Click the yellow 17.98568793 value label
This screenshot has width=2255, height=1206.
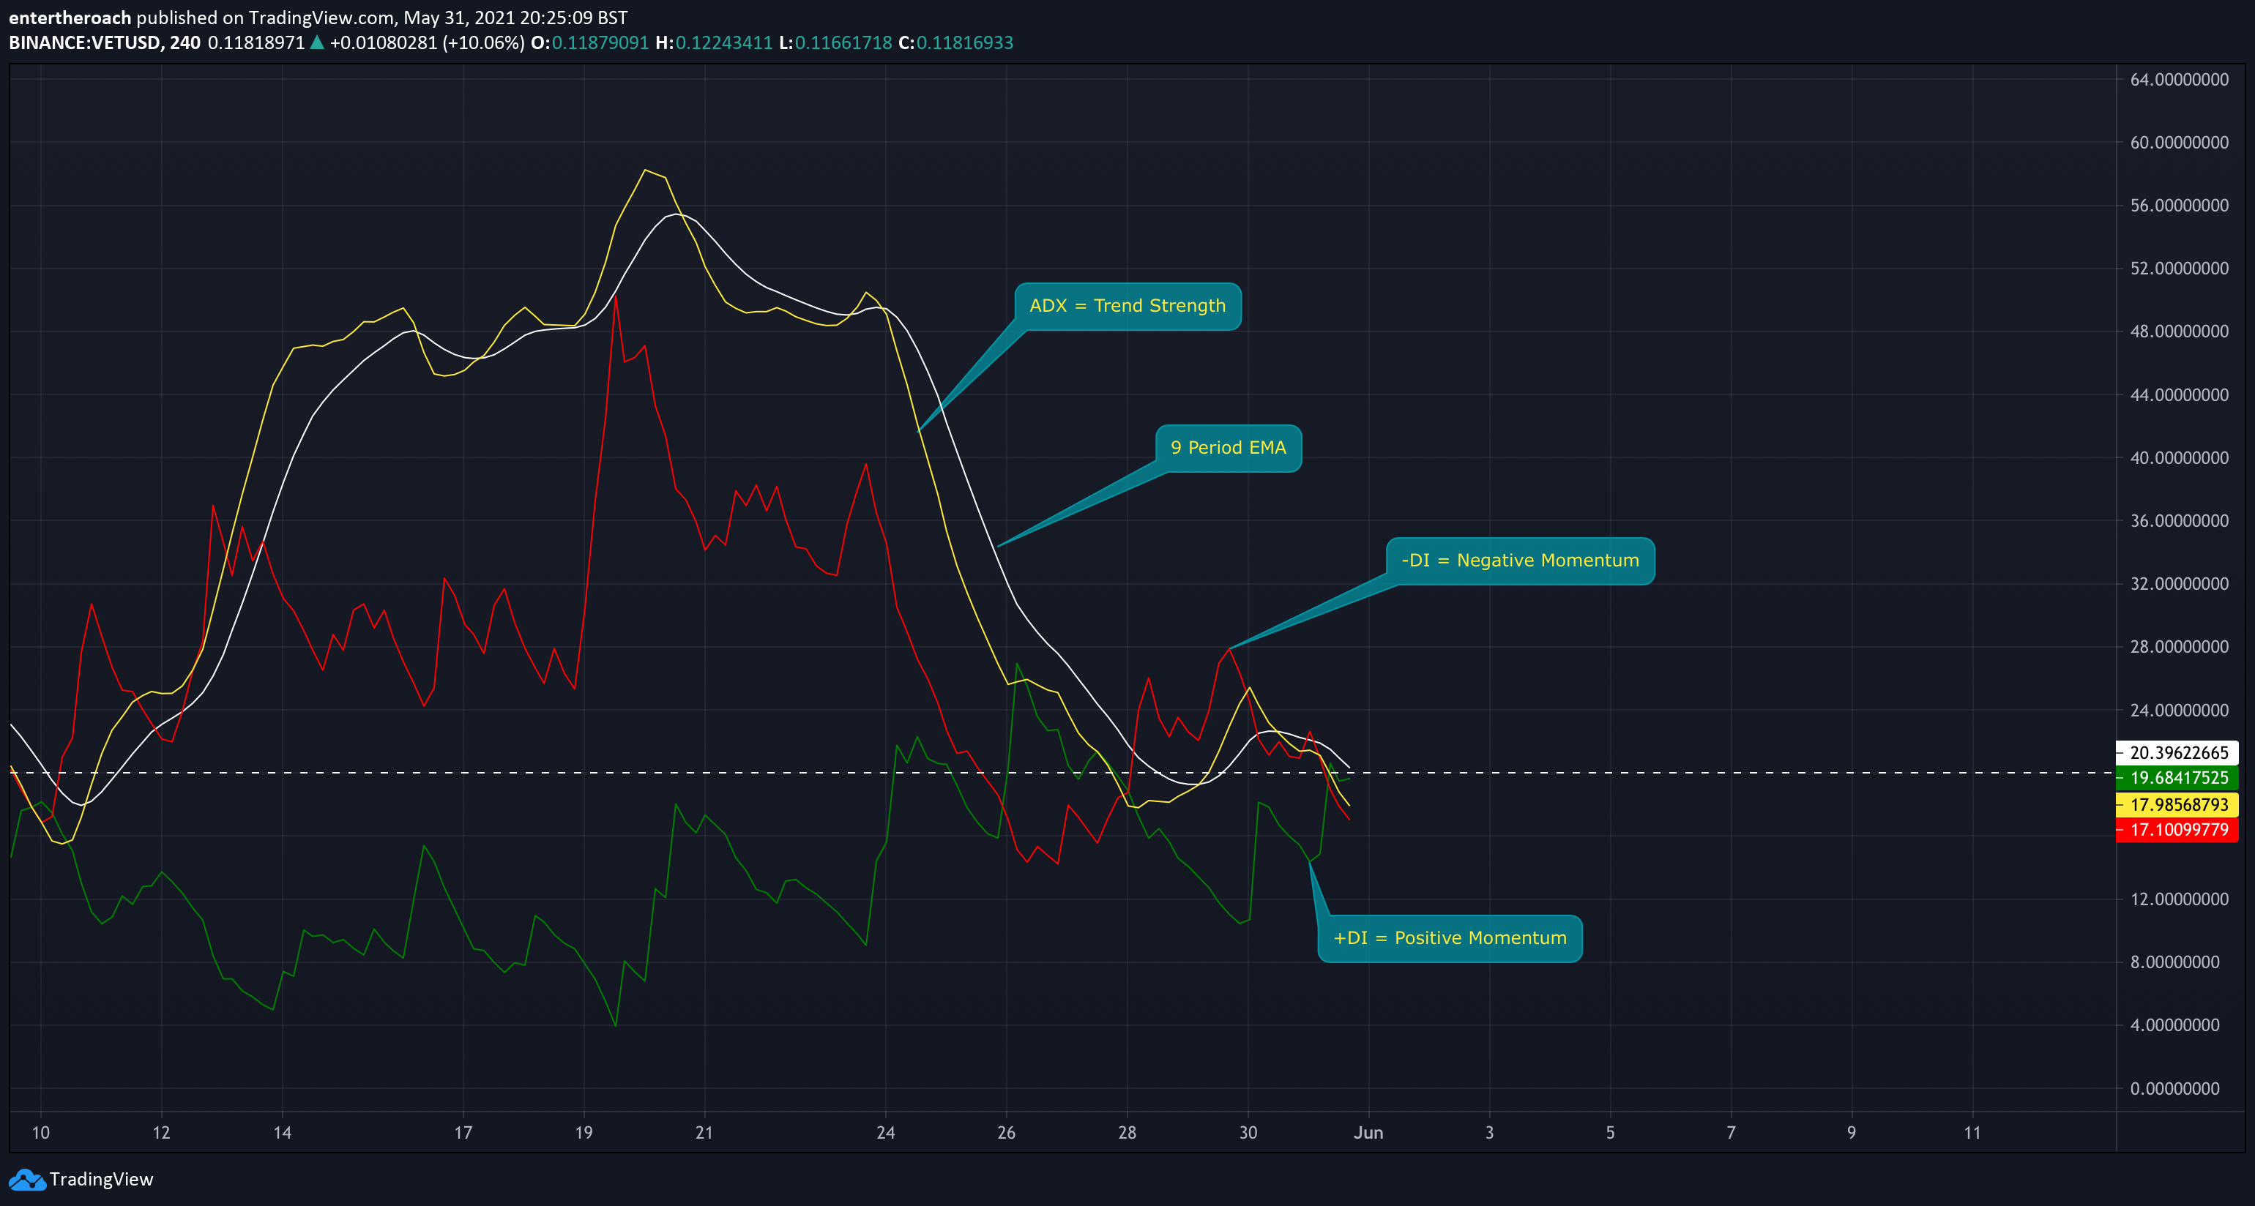pos(2177,804)
